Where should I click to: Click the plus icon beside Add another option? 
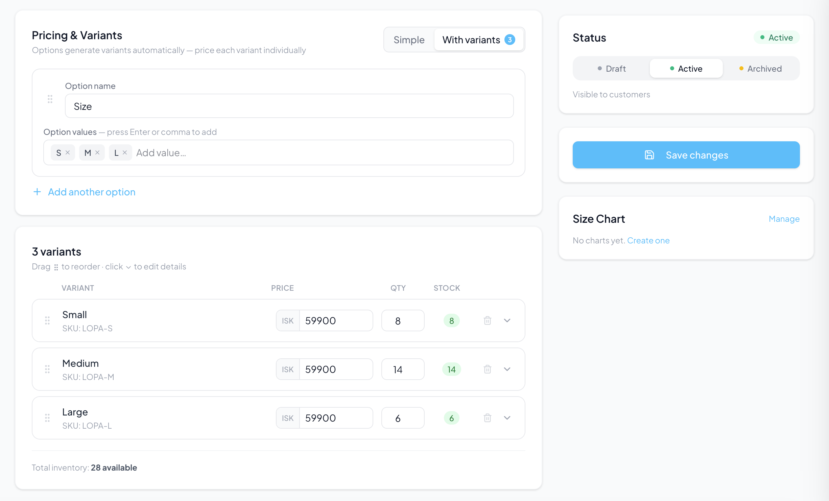pos(37,192)
